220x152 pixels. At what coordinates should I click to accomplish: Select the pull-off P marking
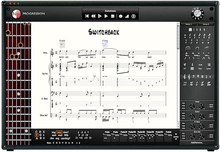coord(203,53)
